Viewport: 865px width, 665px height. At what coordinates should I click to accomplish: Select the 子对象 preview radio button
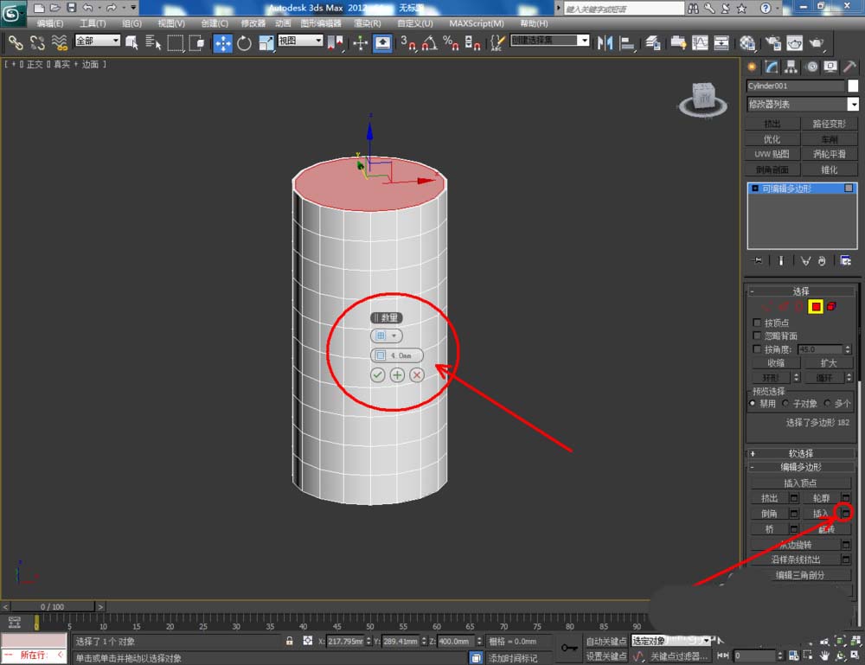pyautogui.click(x=785, y=403)
